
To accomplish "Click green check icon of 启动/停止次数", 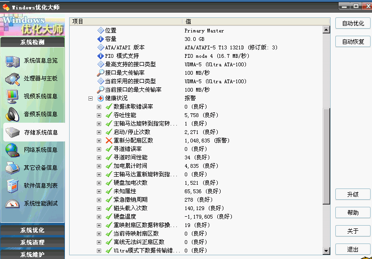I will pyautogui.click(x=109, y=132).
